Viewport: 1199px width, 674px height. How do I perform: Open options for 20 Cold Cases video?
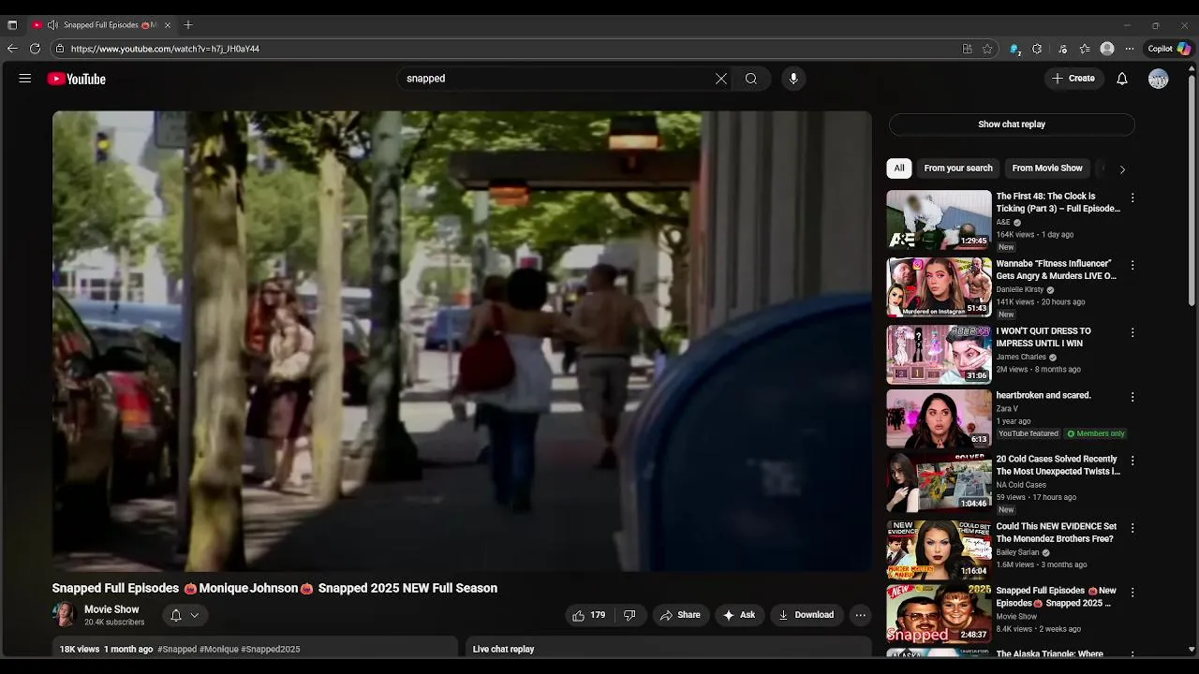coord(1132,461)
